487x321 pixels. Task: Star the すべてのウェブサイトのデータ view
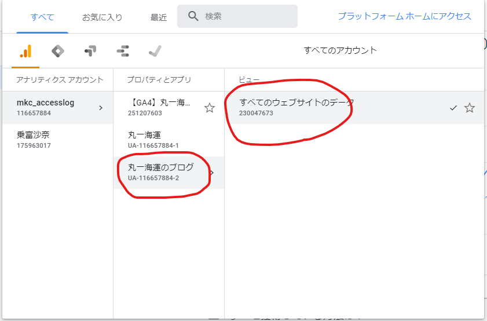(x=469, y=108)
